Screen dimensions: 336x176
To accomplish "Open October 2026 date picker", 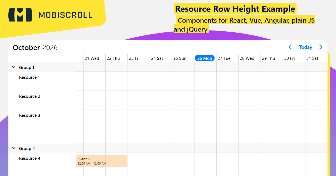I will tap(35, 47).
